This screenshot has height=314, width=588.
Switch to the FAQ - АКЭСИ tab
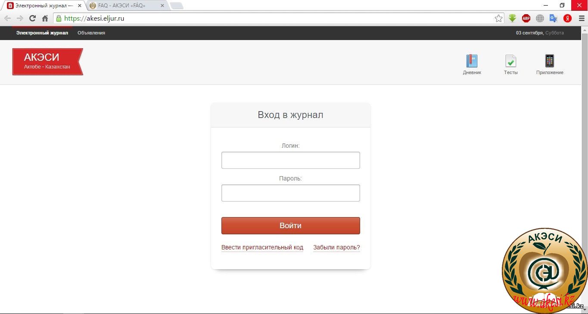click(125, 6)
